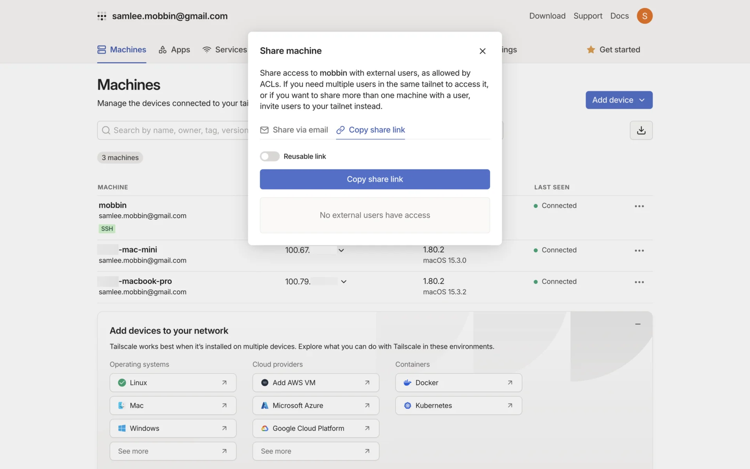750x469 pixels.
Task: Open the Apps tab
Action: (x=175, y=50)
